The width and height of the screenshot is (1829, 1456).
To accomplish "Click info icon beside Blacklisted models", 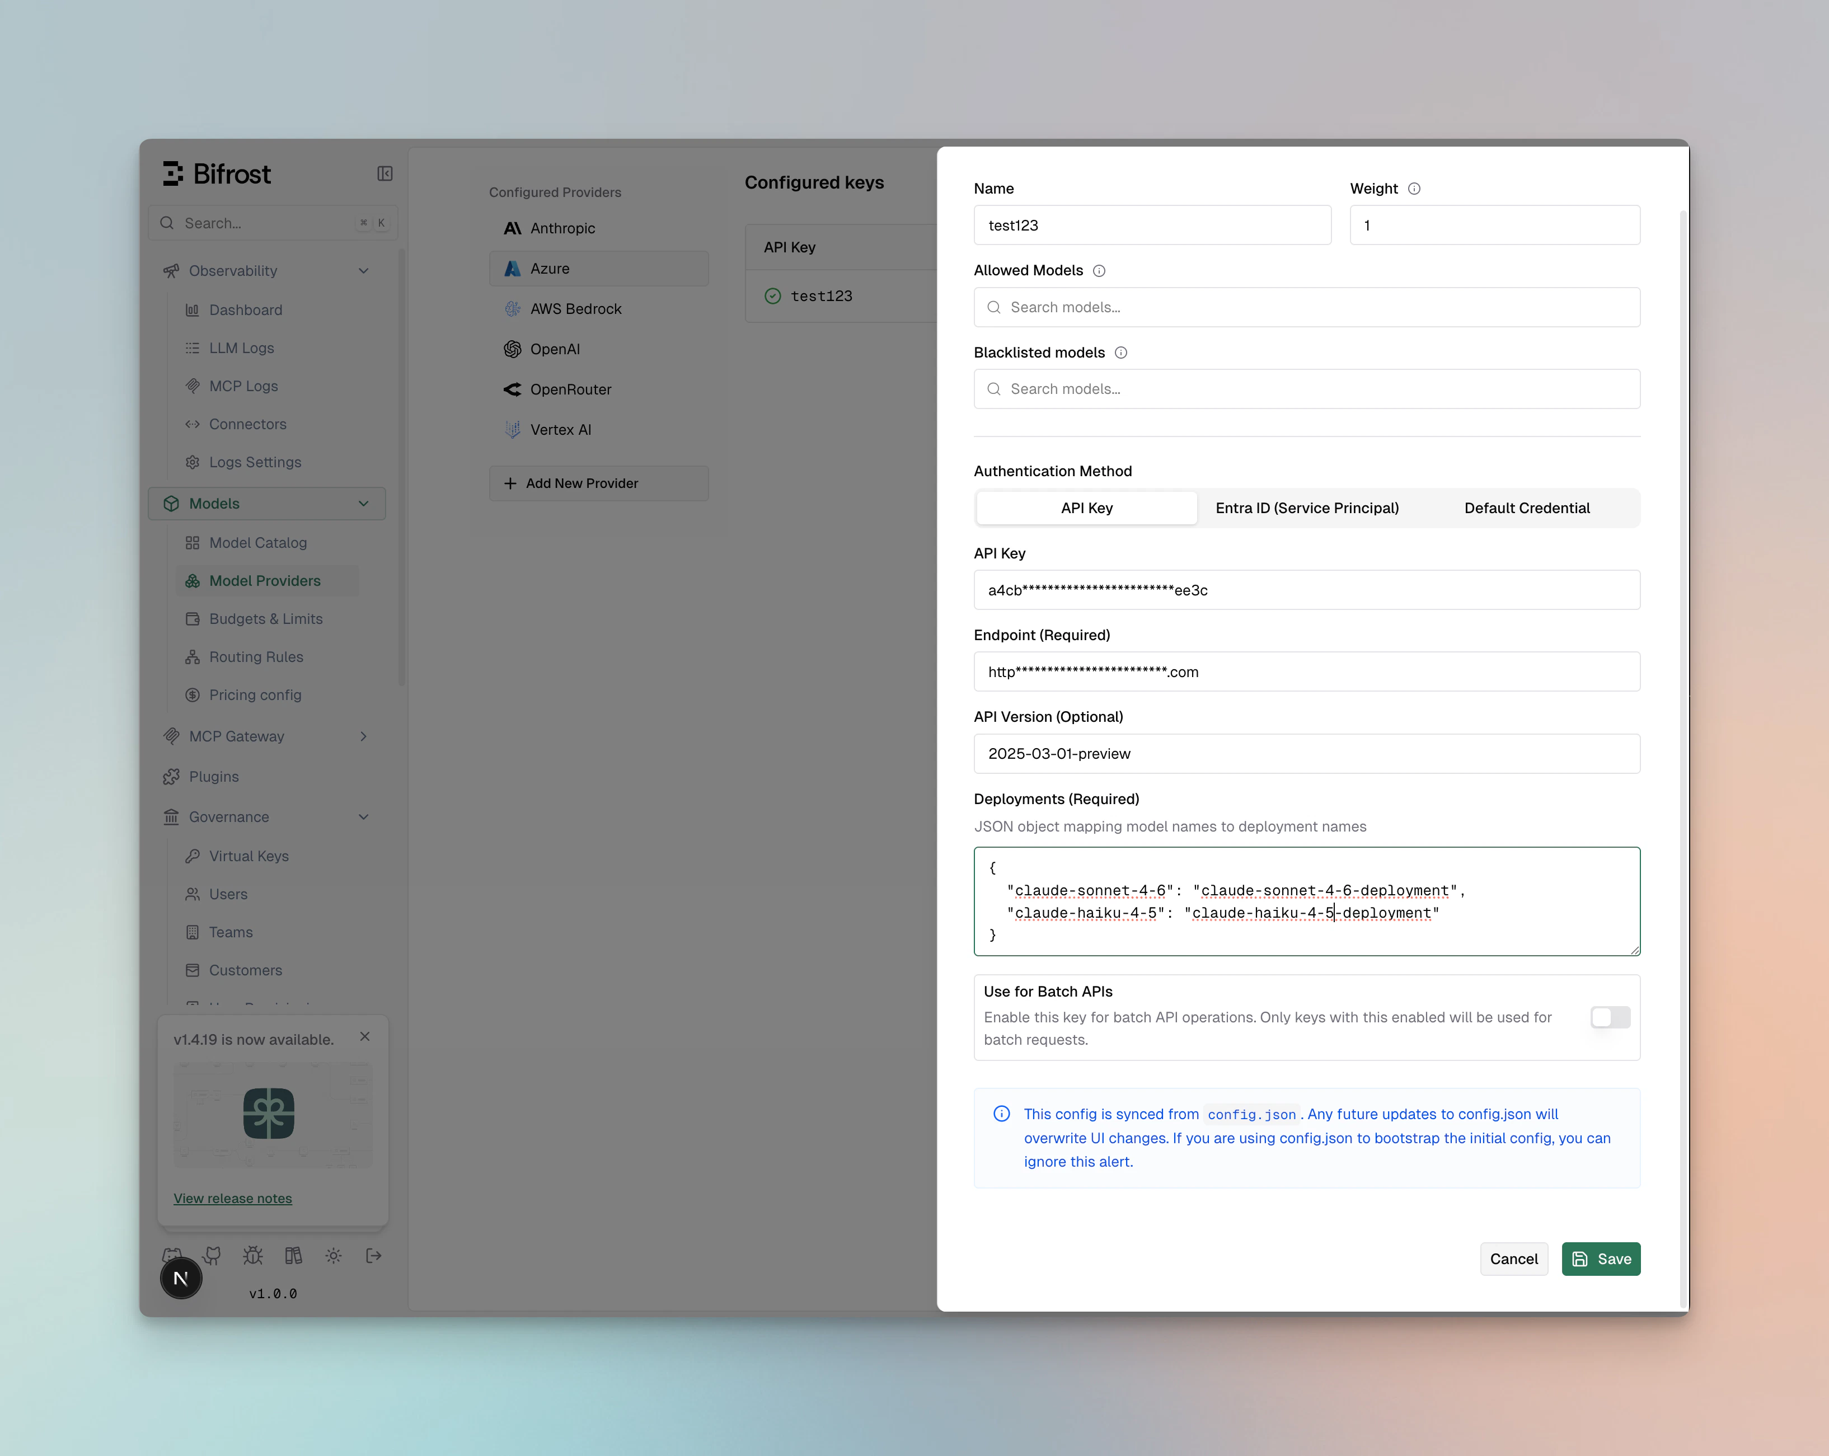I will 1122,353.
